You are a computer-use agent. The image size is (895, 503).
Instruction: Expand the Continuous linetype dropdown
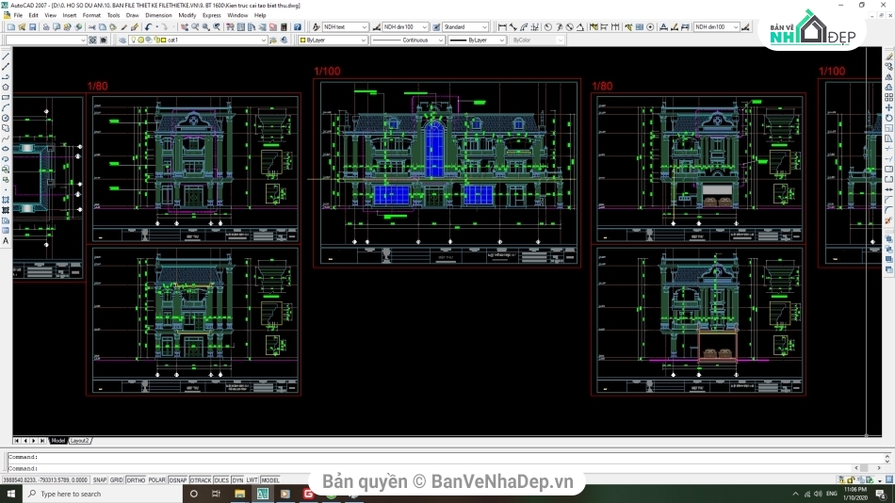440,41
